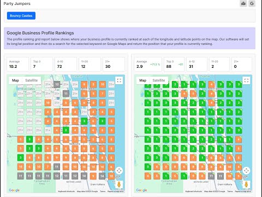Select the Bouncy Castles keyword button
Image resolution: width=262 pixels, height=197 pixels.
[21, 16]
